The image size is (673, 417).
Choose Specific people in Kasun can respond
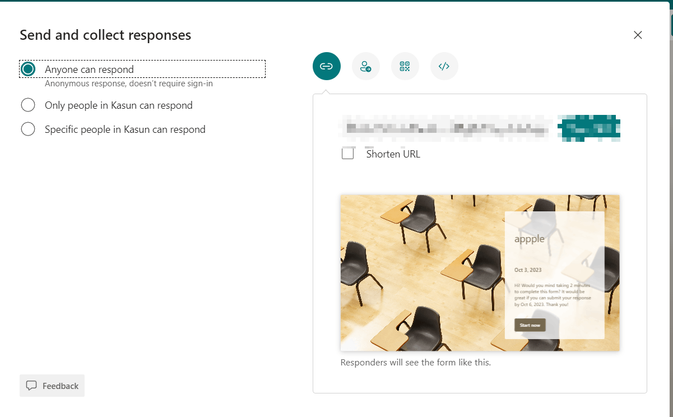click(x=28, y=129)
